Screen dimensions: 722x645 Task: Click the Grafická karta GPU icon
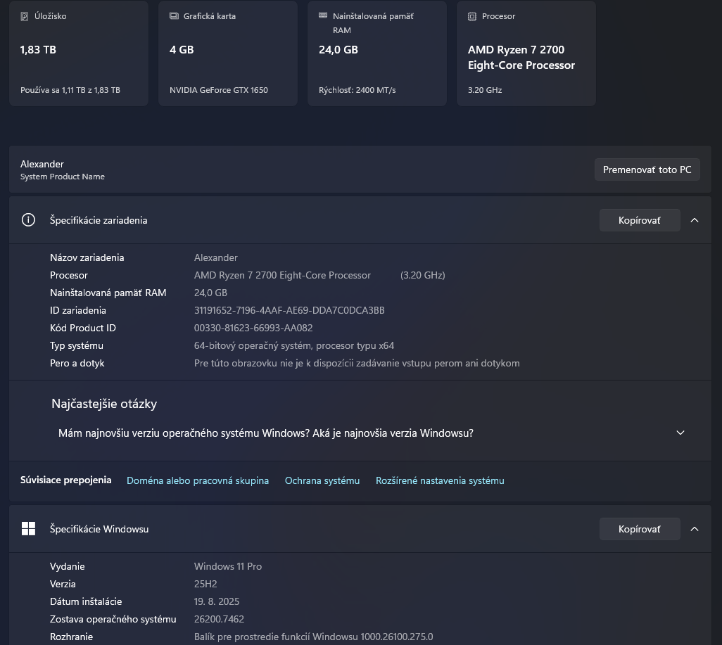tap(174, 15)
